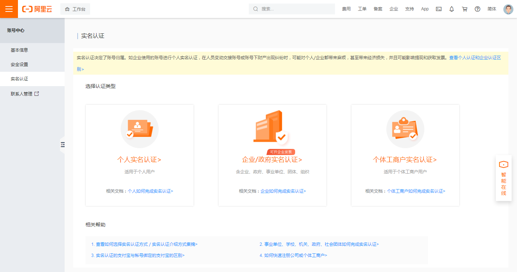517x272 pixels.
Task: Click the 个体工商户 certification illustration
Action: 405,129
